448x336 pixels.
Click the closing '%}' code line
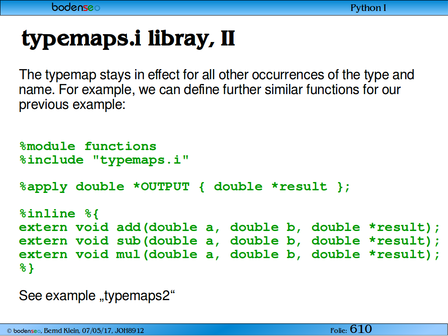click(27, 268)
